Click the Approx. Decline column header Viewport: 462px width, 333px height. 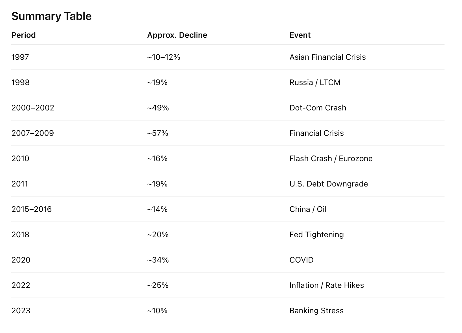(x=177, y=35)
